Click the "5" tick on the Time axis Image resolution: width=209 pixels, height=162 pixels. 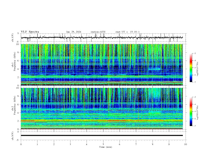coord(103,144)
